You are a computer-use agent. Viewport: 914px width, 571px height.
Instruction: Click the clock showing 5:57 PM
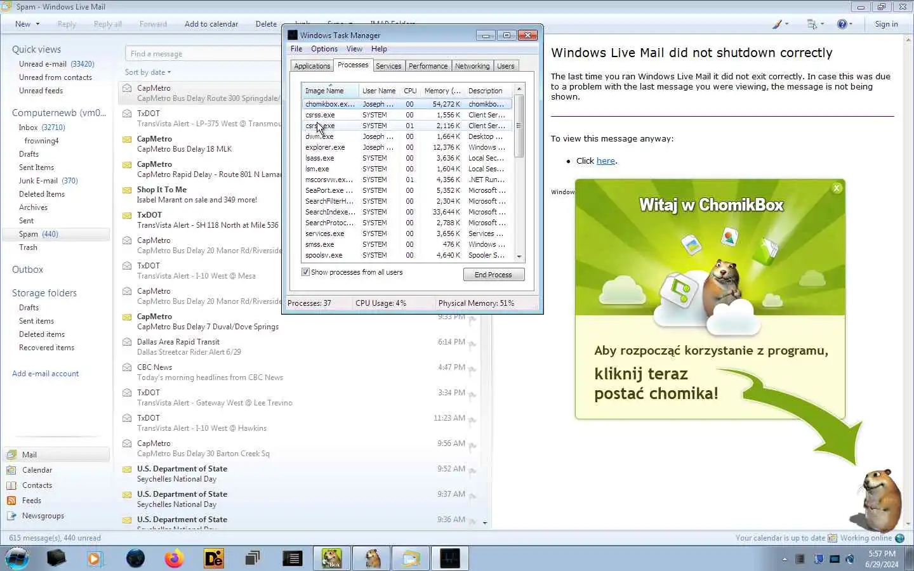pyautogui.click(x=882, y=554)
